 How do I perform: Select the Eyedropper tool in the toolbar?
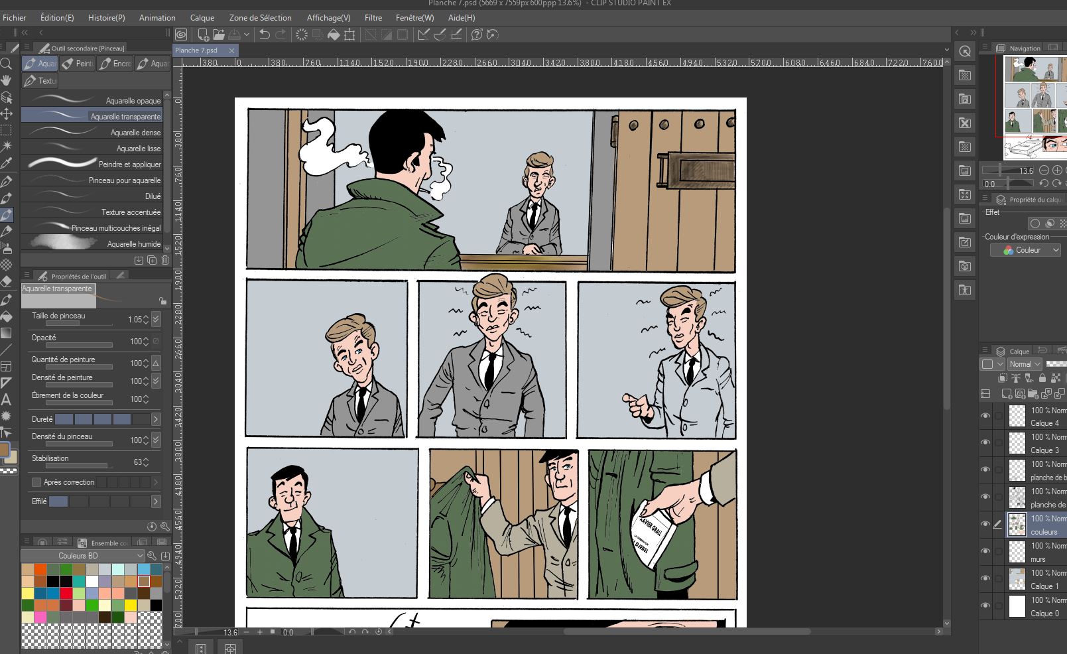7,163
